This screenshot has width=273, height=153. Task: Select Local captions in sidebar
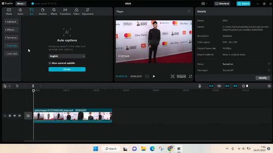(12, 54)
